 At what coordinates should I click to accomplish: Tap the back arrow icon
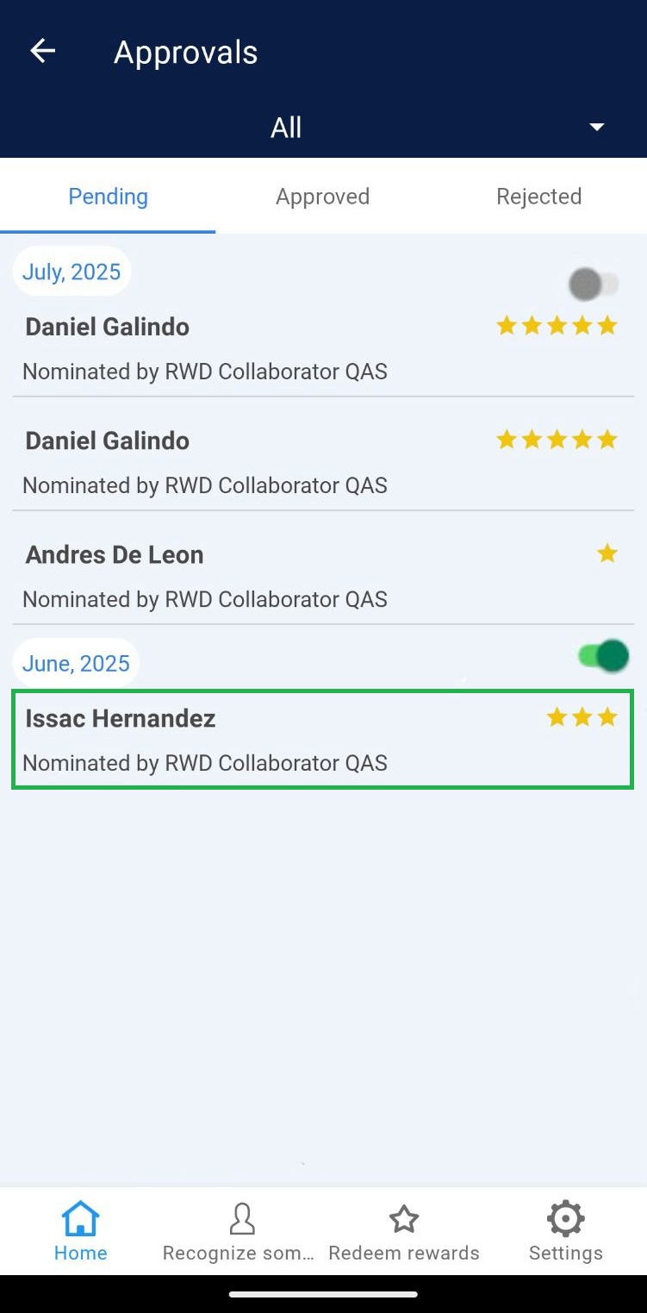coord(42,52)
